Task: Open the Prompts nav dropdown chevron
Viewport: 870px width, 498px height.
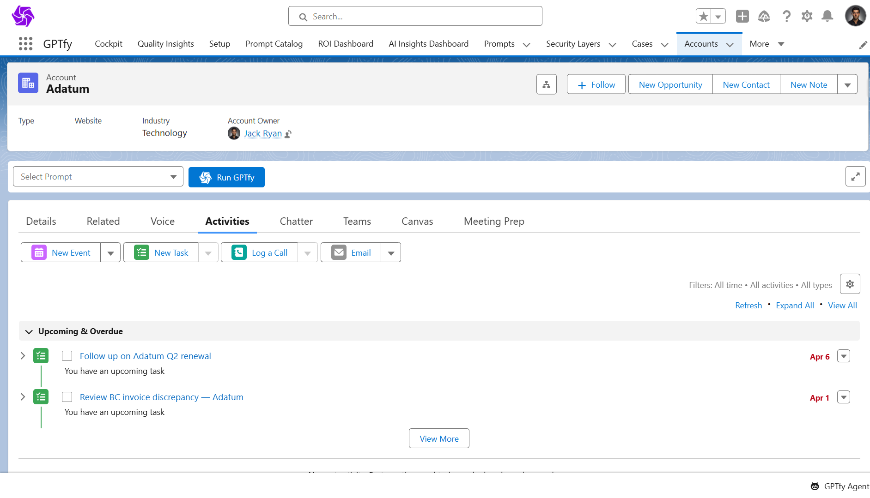Action: pyautogui.click(x=526, y=45)
